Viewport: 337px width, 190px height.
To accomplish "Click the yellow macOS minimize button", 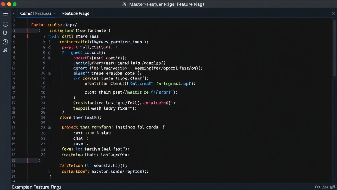I will pyautogui.click(x=9, y=4).
